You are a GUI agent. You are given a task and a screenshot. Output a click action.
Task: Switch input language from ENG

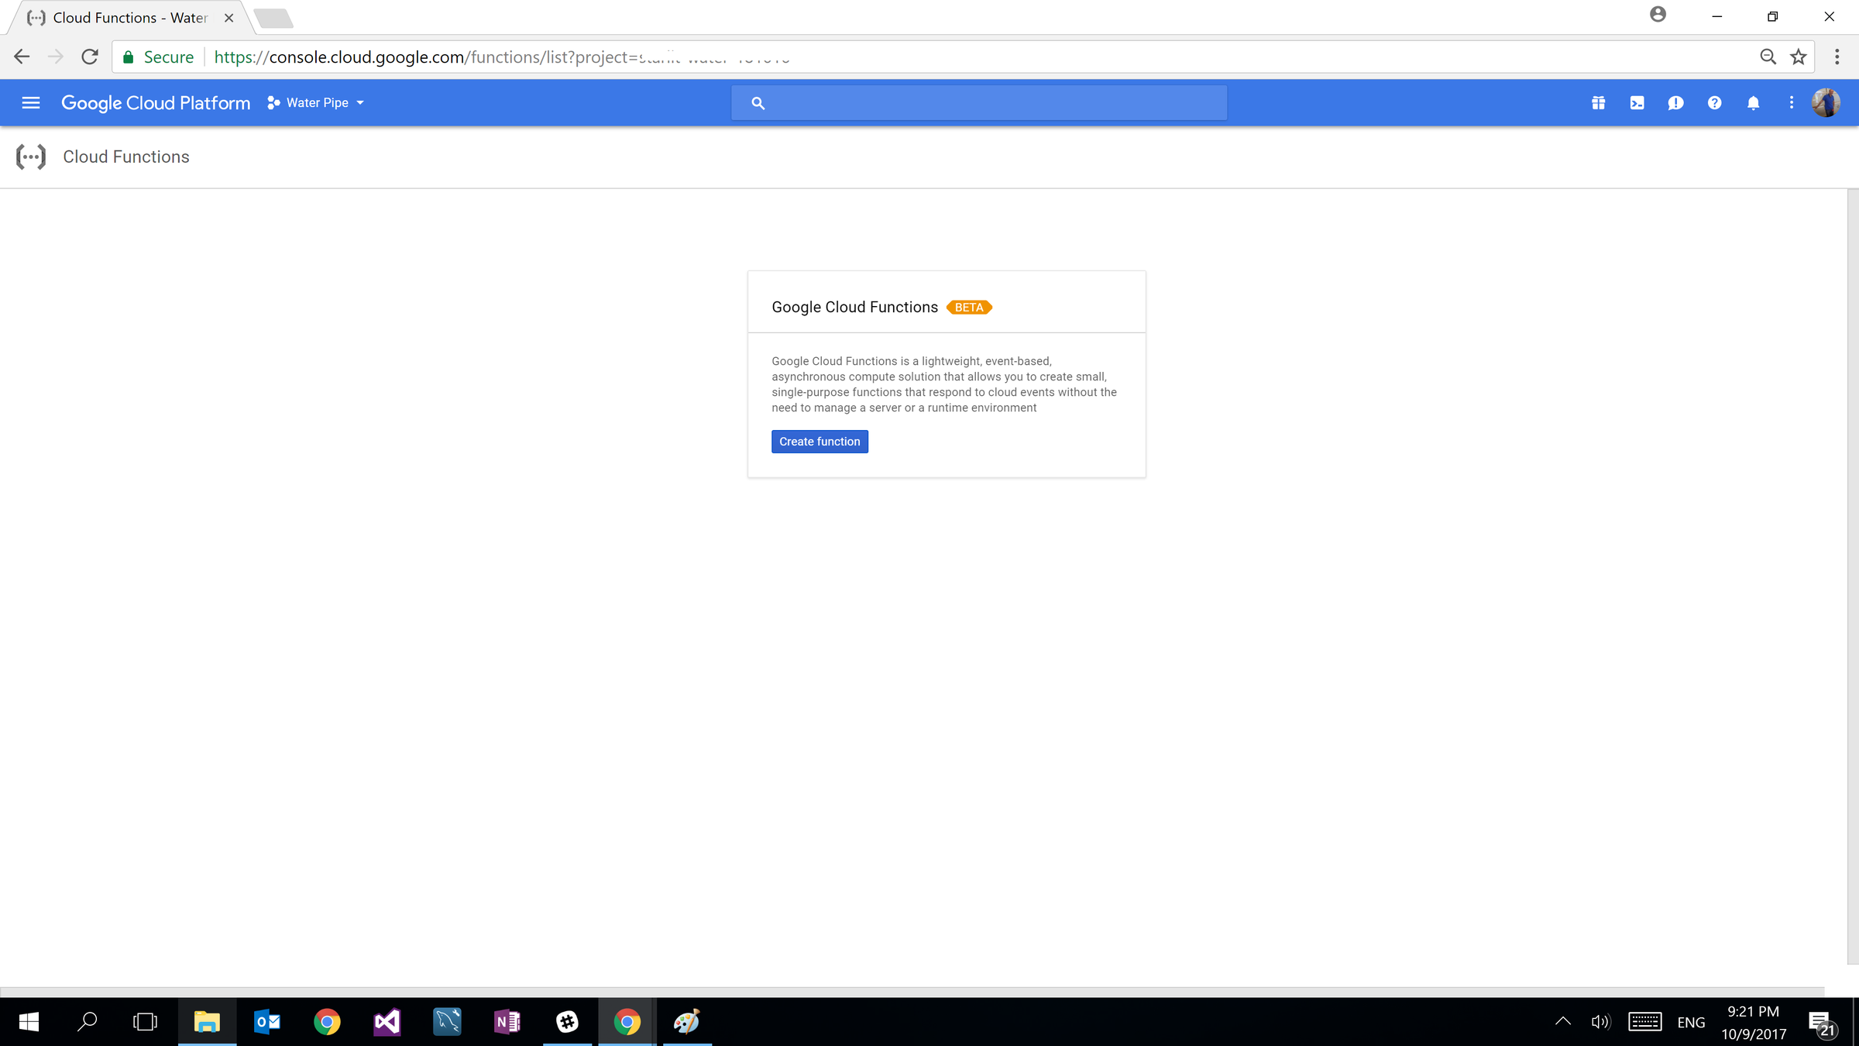[x=1691, y=1023]
